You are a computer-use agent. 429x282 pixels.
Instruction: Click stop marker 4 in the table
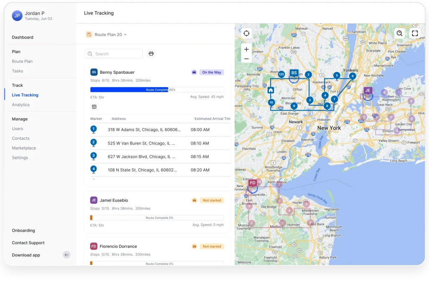tap(93, 169)
